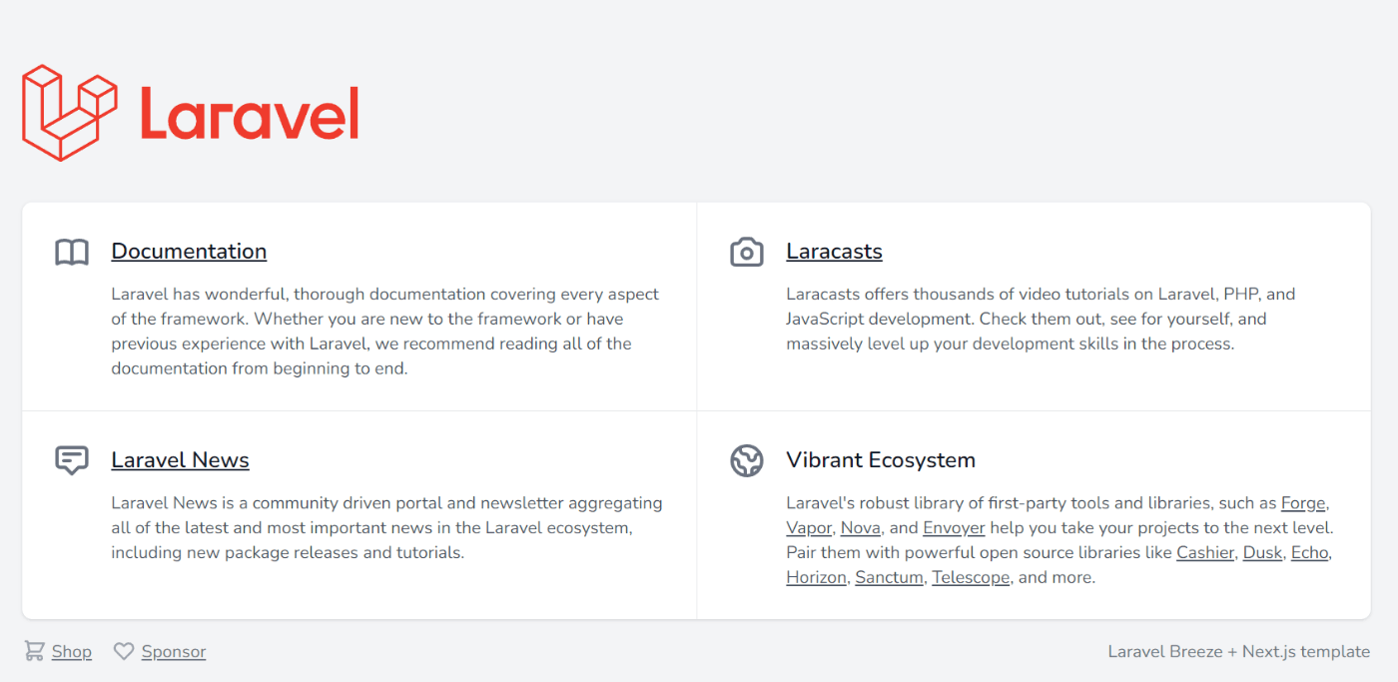The width and height of the screenshot is (1398, 682).
Task: Click the open book Documentation icon
Action: click(72, 253)
